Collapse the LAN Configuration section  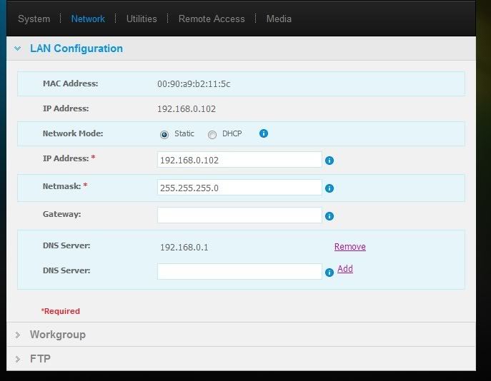pyautogui.click(x=18, y=49)
